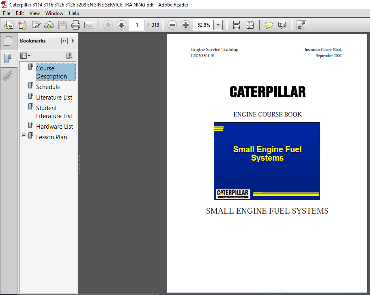The height and width of the screenshot is (295, 370).
Task: Click the Bookmarks panel ribbon icon
Action: pos(8,58)
